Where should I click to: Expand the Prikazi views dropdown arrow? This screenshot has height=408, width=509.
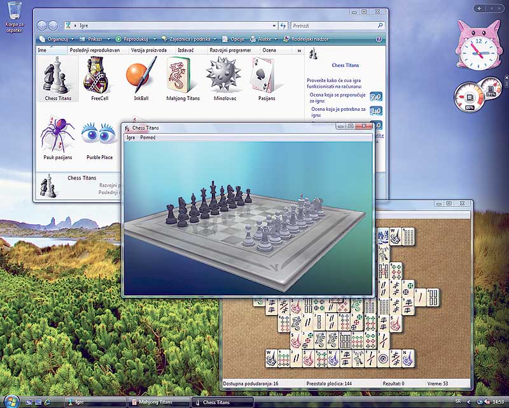point(108,39)
